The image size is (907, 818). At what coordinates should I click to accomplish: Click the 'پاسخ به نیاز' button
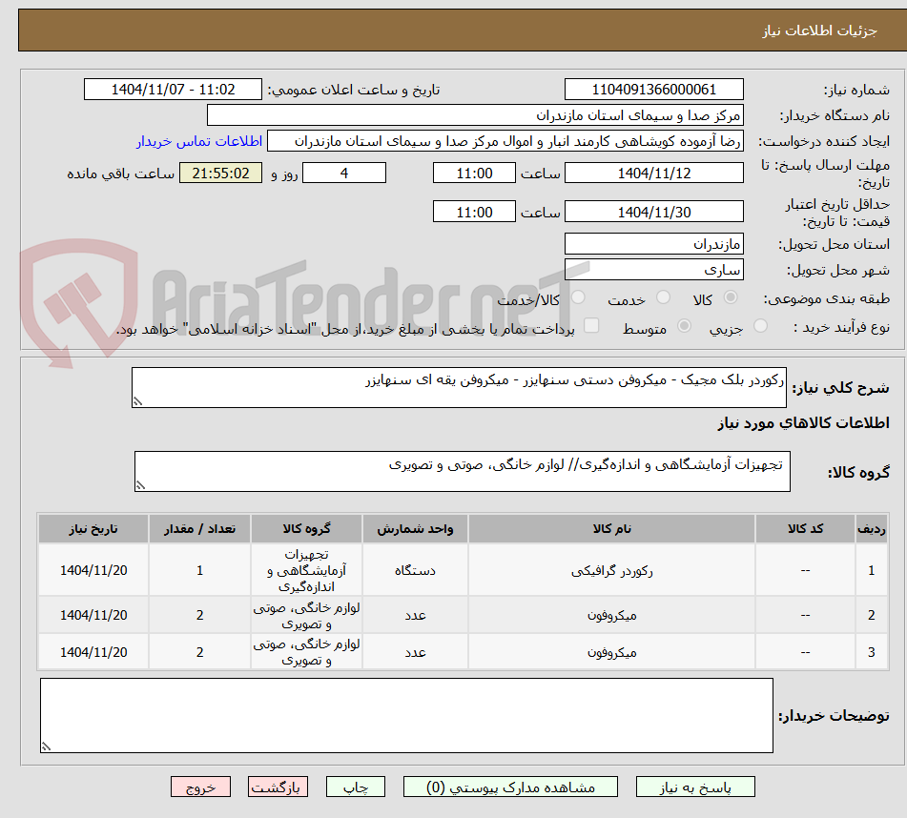click(695, 787)
